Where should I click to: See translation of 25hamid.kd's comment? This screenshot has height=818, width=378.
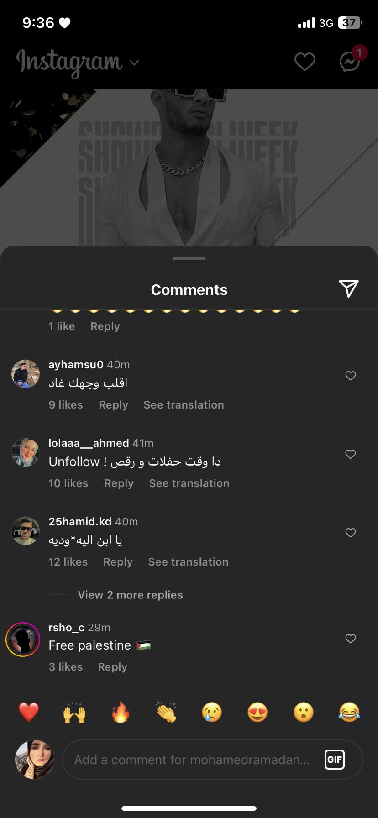[188, 562]
